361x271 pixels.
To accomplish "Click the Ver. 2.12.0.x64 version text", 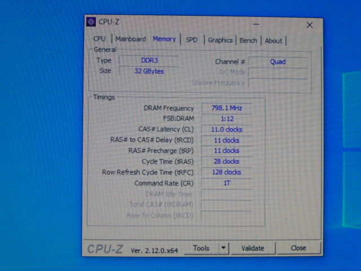I will [154, 251].
